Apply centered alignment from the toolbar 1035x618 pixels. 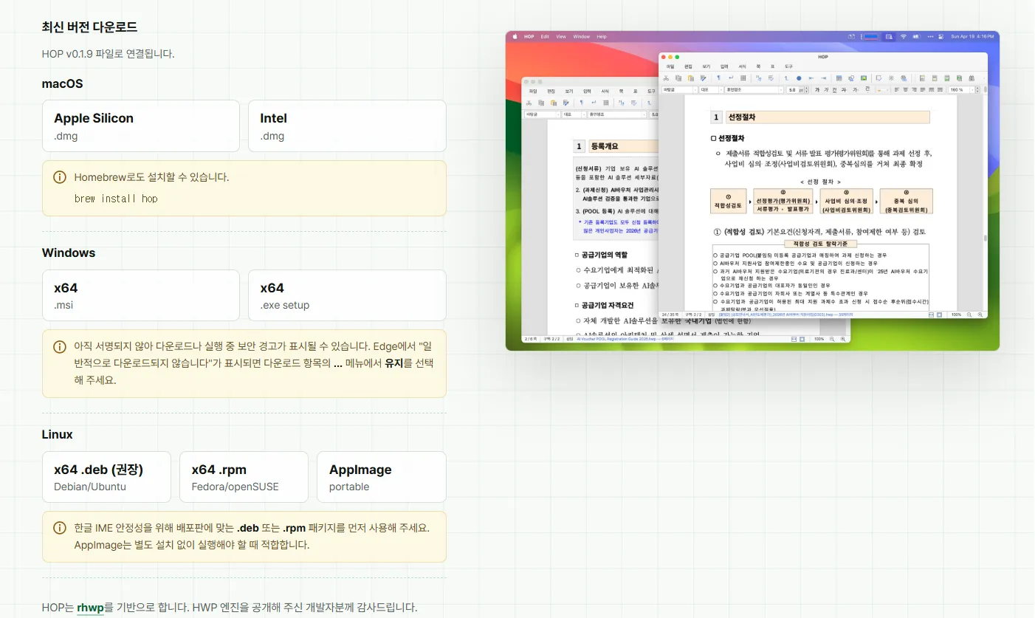[904, 89]
